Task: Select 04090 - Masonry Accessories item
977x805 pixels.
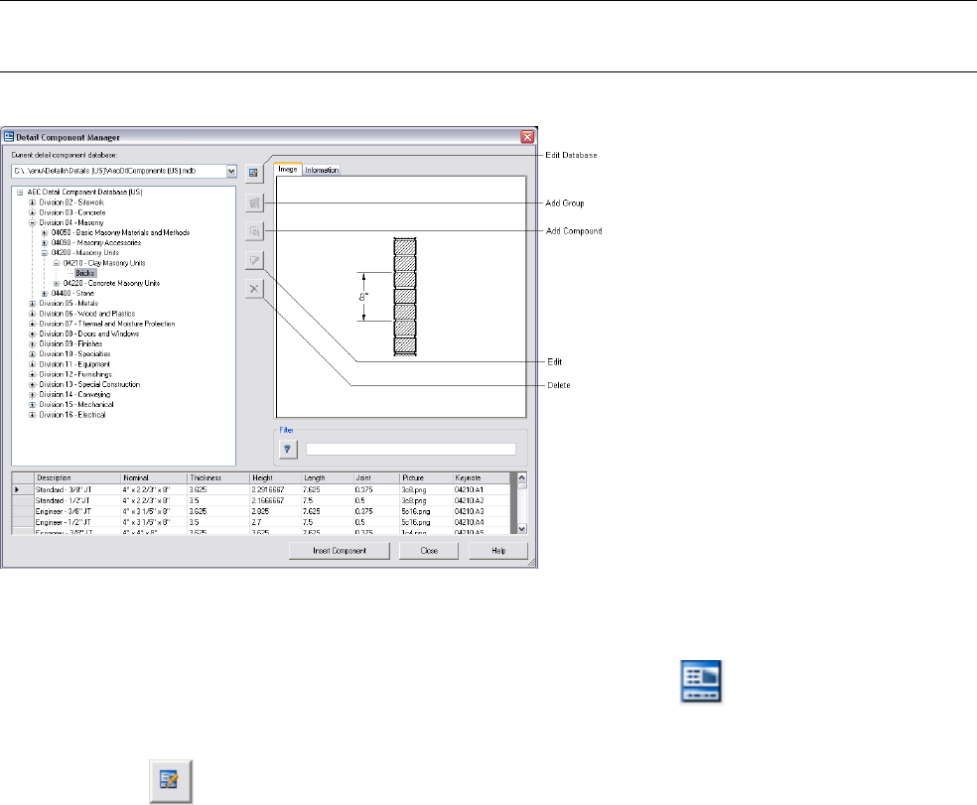Action: 96,243
